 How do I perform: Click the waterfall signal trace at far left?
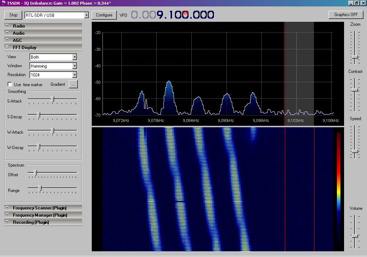[149, 189]
